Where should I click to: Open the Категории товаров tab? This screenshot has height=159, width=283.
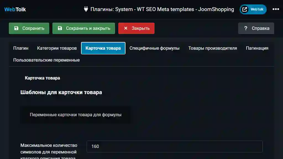tap(57, 48)
